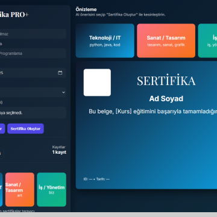Click the SERTİFİKA heading text
Screen dimensions: 217x217
166,81
